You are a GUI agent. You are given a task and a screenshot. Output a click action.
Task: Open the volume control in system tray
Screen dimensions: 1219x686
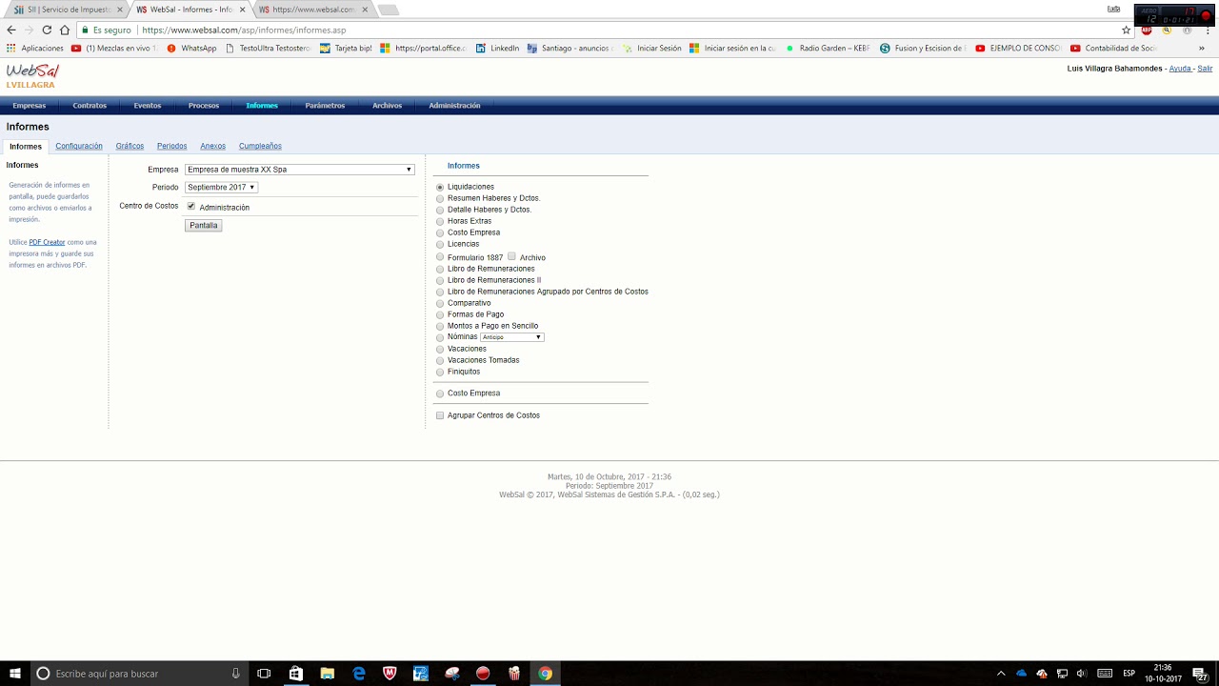click(x=1081, y=674)
